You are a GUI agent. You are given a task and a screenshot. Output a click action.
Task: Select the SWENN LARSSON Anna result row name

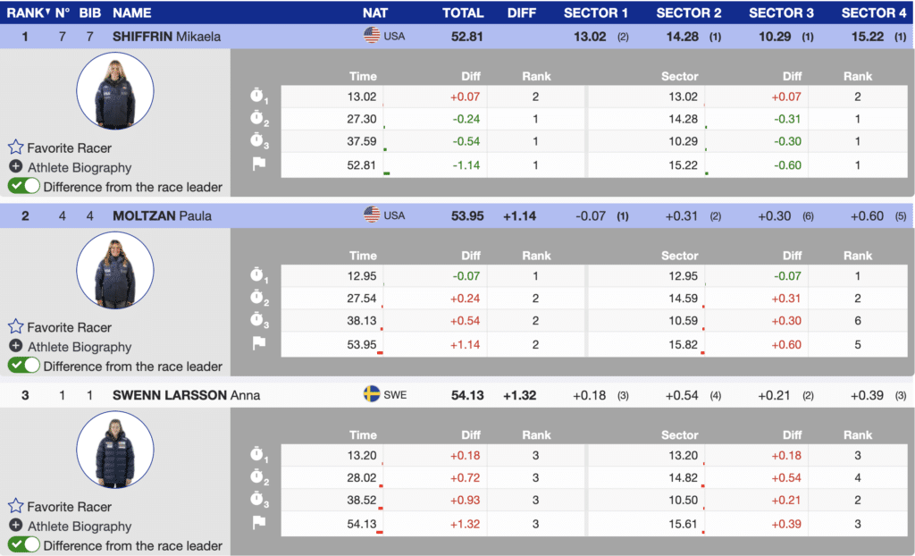click(x=186, y=395)
